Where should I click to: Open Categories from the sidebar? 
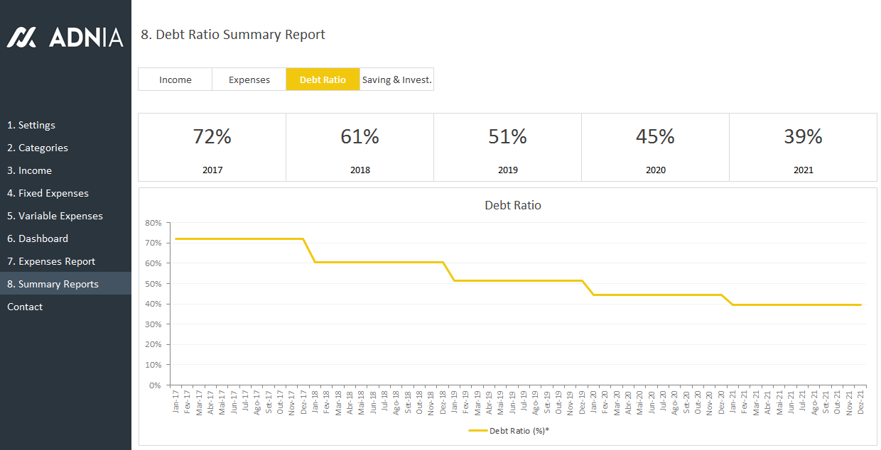pyautogui.click(x=38, y=148)
